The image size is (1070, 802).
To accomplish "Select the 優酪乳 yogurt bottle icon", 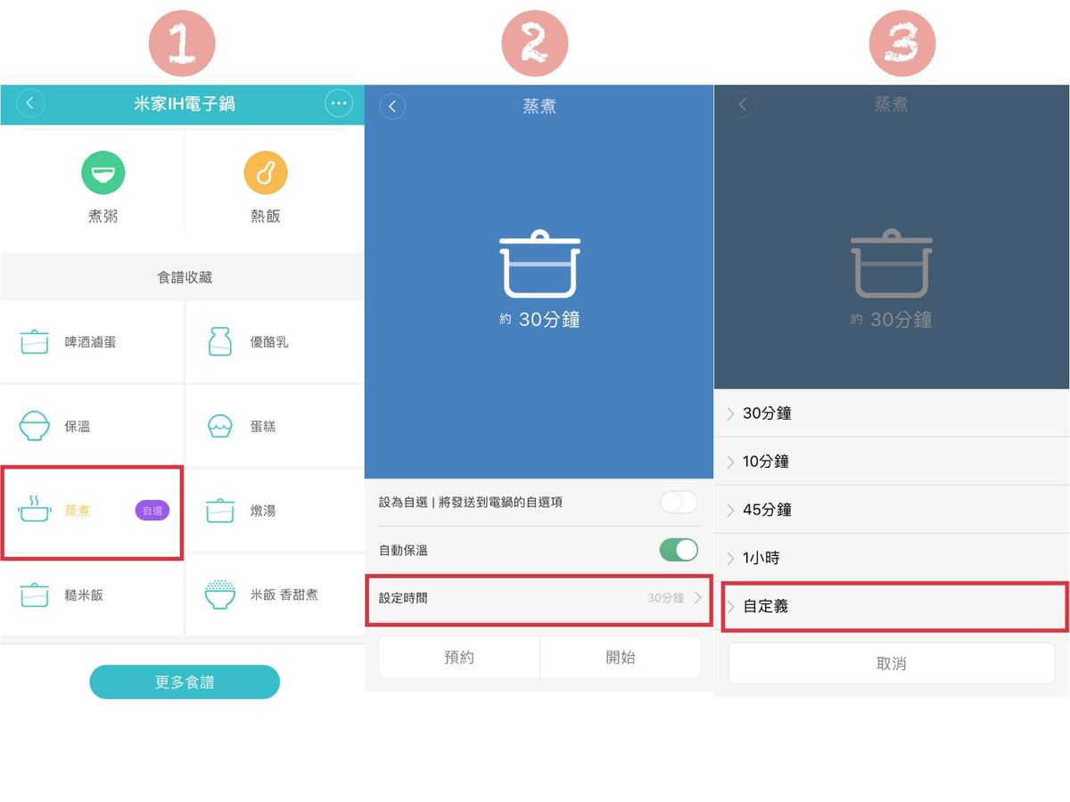I will pyautogui.click(x=219, y=342).
